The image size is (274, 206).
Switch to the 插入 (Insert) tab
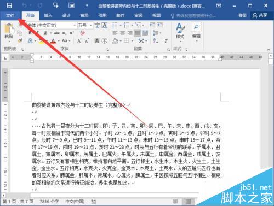click(48, 15)
